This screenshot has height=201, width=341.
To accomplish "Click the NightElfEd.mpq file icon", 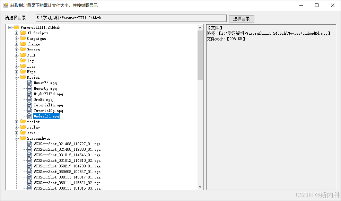I will pos(29,94).
